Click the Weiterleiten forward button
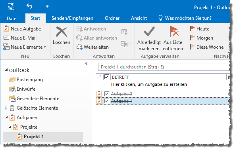The height and width of the screenshot is (152, 237). click(x=92, y=47)
